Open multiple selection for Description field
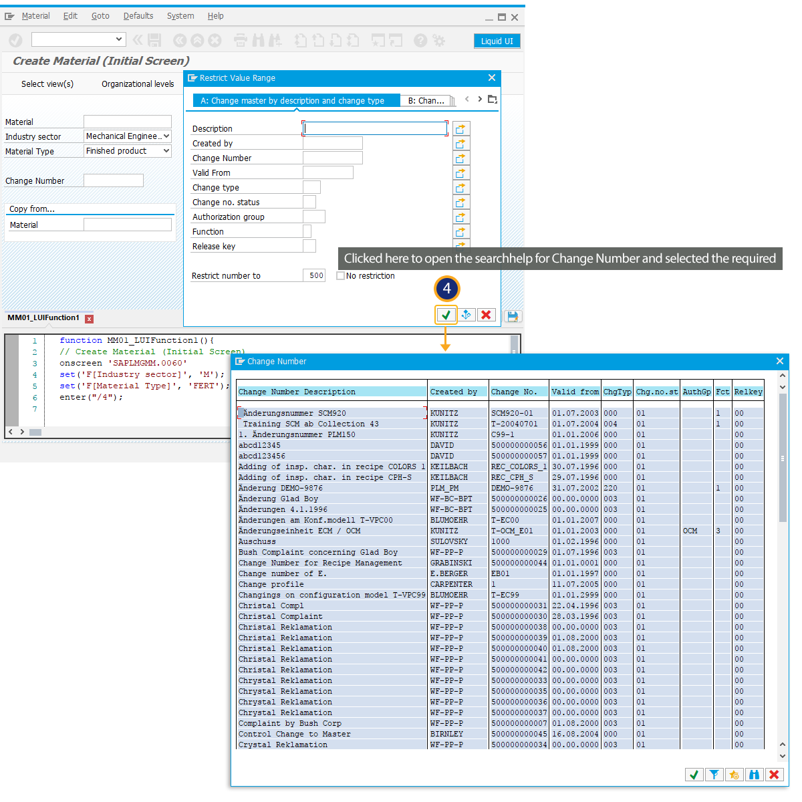The width and height of the screenshot is (802, 802). coord(460,128)
